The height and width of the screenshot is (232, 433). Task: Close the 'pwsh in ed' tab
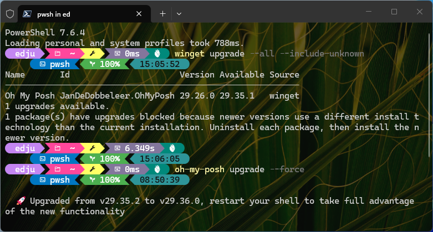click(x=139, y=14)
